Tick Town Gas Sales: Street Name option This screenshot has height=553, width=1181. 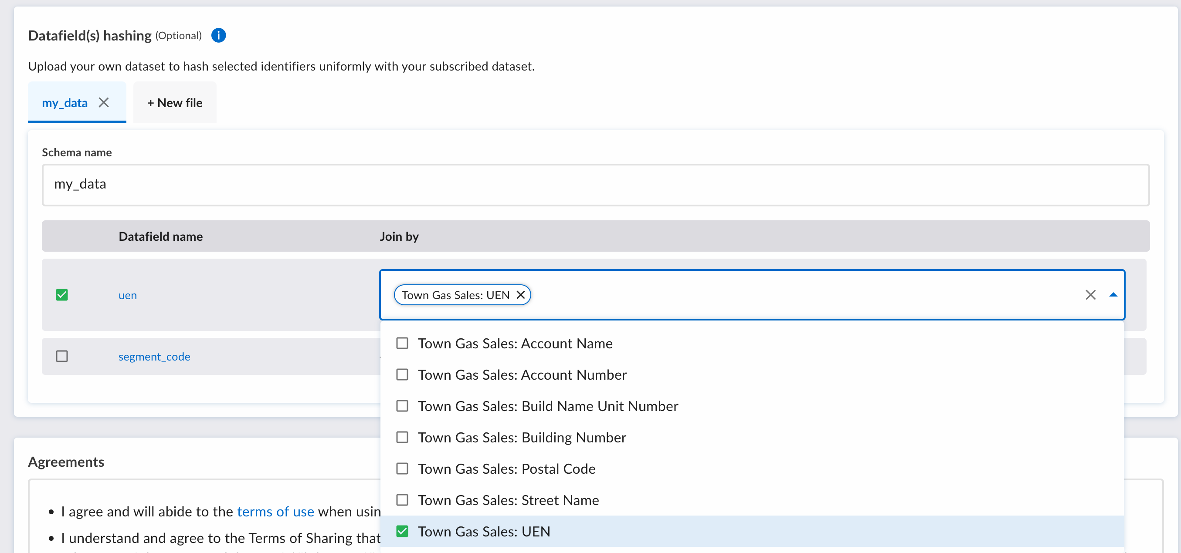[402, 500]
